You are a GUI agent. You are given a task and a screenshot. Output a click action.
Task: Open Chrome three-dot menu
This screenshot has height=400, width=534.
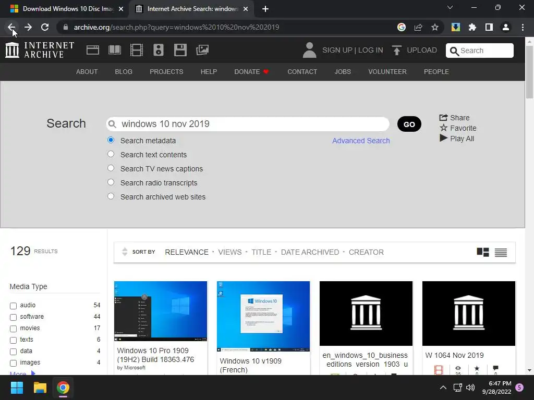pyautogui.click(x=523, y=27)
